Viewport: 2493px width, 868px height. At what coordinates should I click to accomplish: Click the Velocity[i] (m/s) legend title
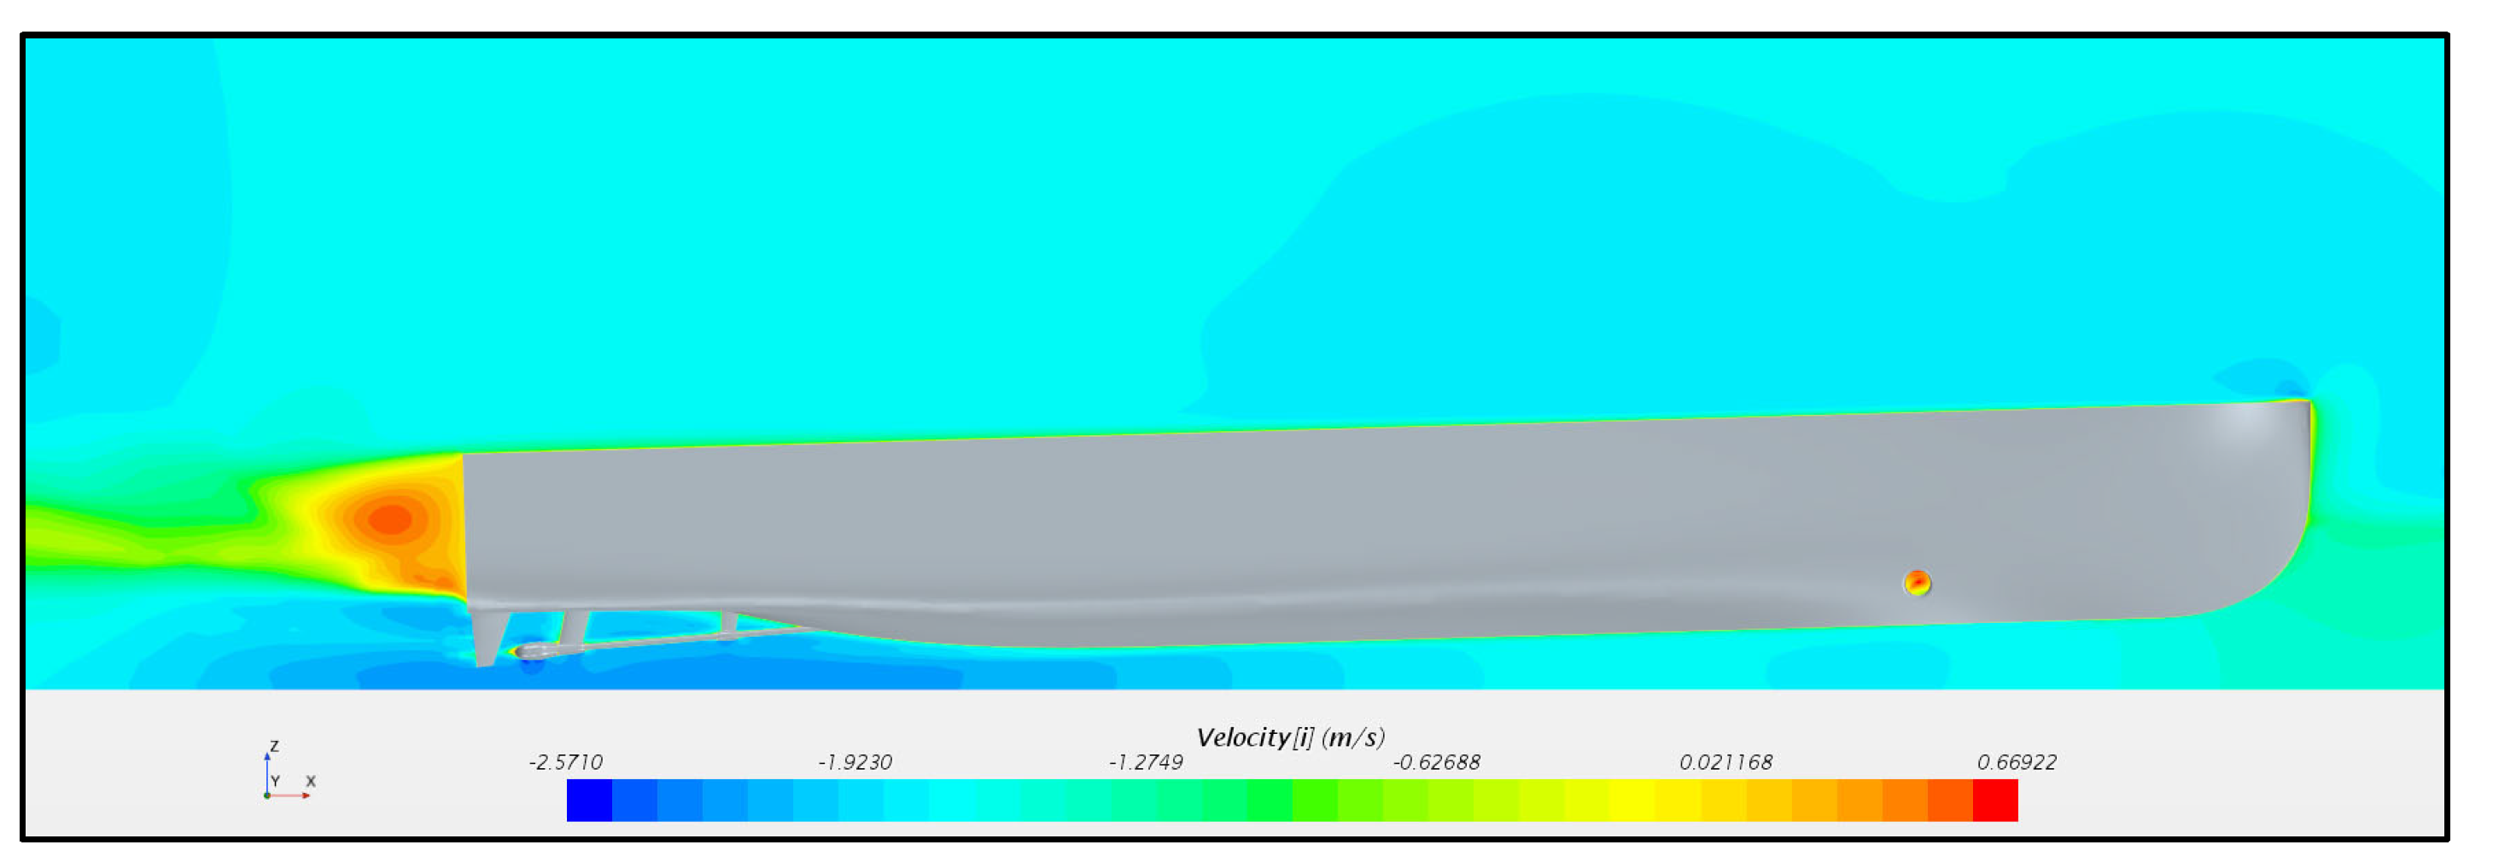click(x=1290, y=737)
